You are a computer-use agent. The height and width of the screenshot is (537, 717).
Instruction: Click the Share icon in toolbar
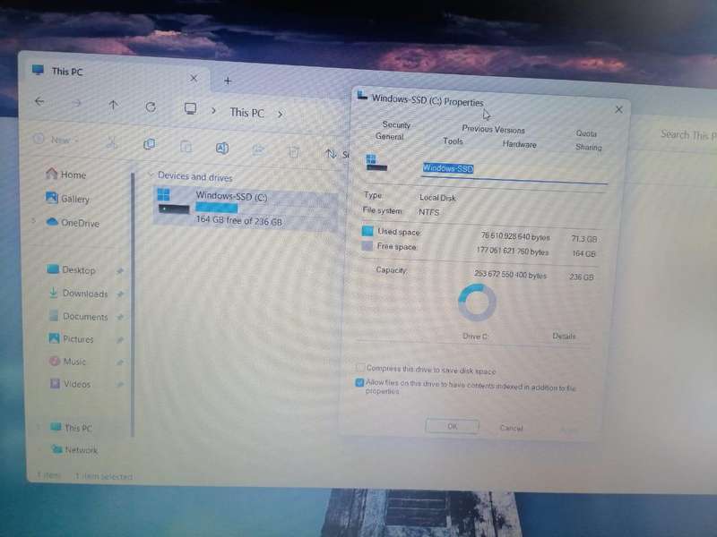pos(259,149)
